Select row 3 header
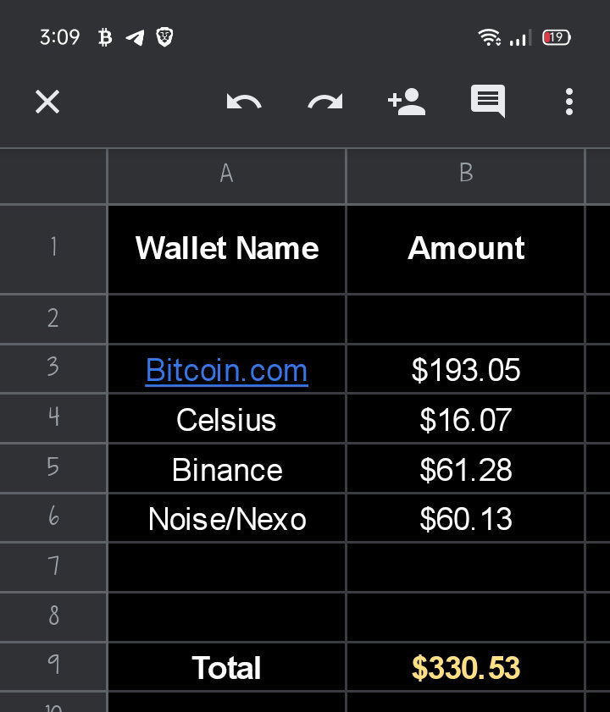Image resolution: width=610 pixels, height=712 pixels. point(53,368)
